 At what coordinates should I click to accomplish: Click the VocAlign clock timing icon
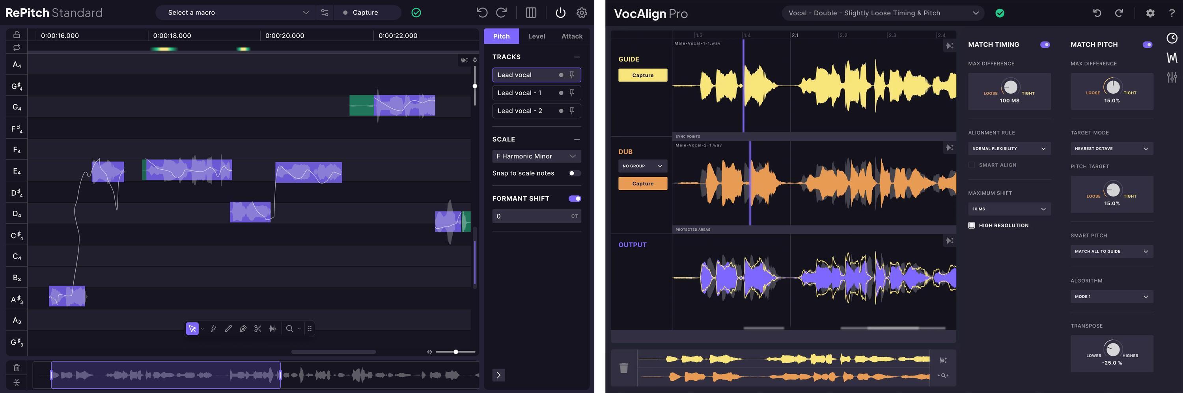pyautogui.click(x=1172, y=38)
